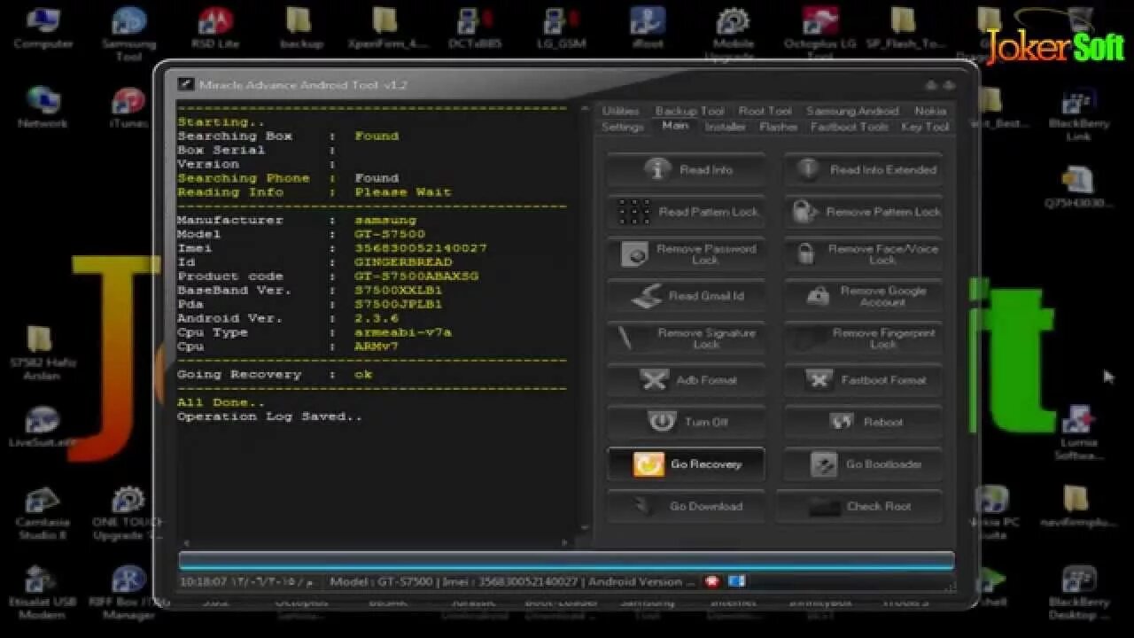Click Remove Fingerprint Lock

[863, 338]
